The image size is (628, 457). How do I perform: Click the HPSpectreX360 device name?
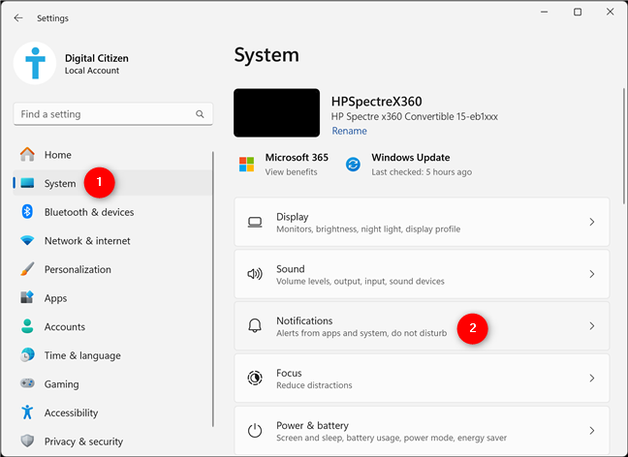click(x=376, y=102)
